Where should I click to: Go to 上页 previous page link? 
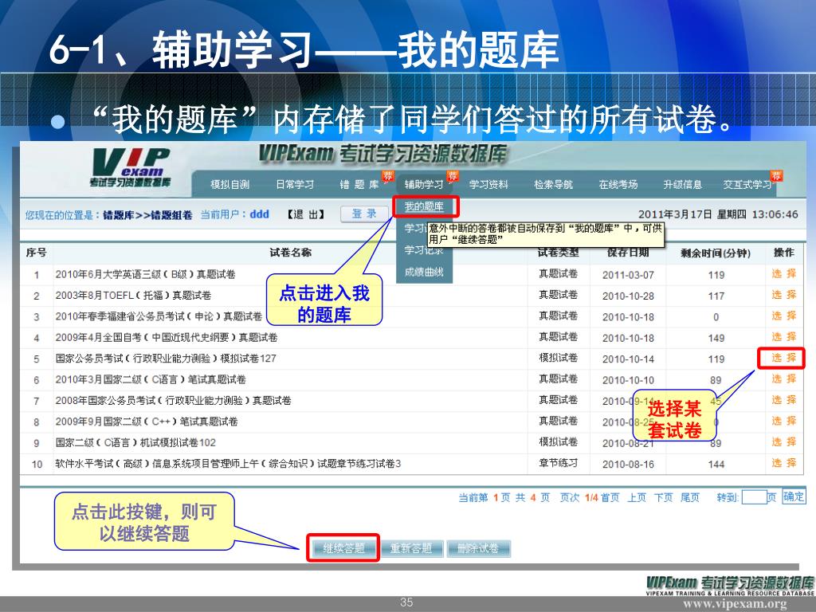point(637,497)
